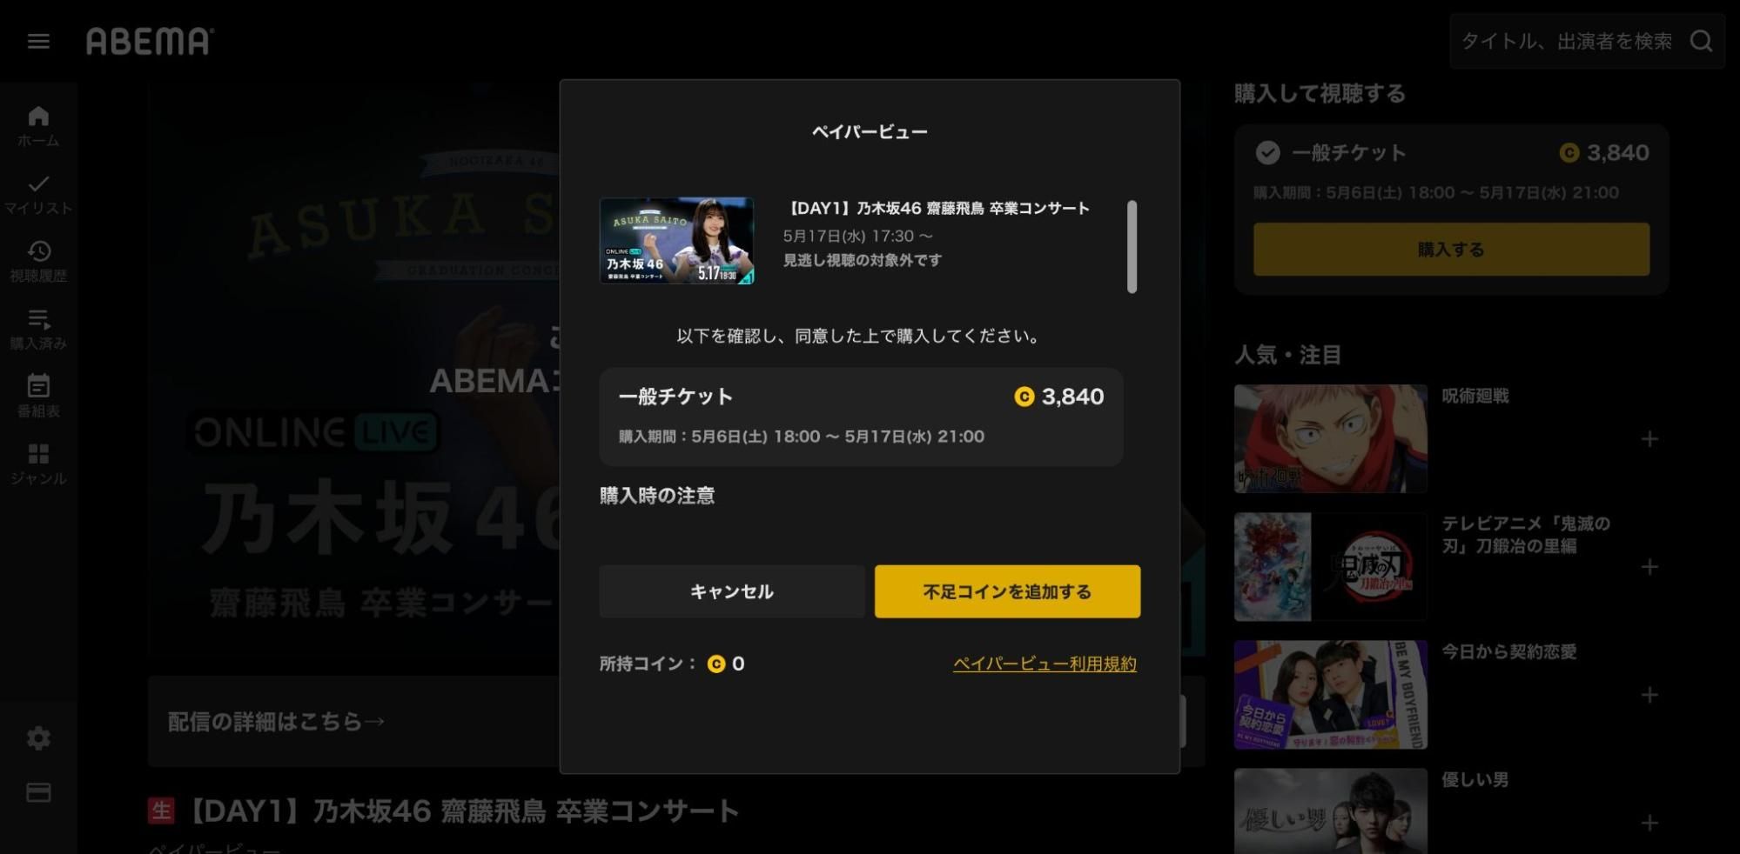Click the search magnifier icon
The height and width of the screenshot is (854, 1740).
1701,41
